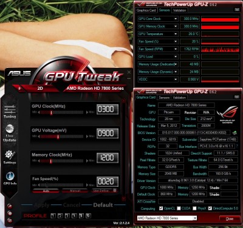Switch to Sensors tab in lower GPU-Z window

(x=164, y=98)
